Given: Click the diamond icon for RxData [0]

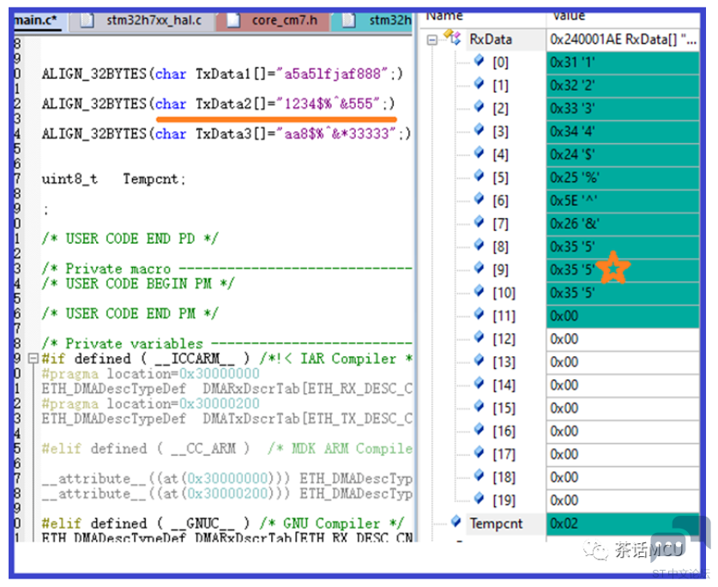Looking at the screenshot, I should coord(479,60).
